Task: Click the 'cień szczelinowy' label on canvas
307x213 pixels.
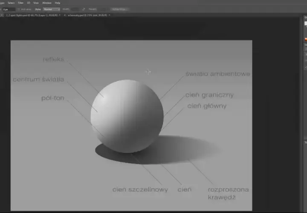Action: (140, 190)
